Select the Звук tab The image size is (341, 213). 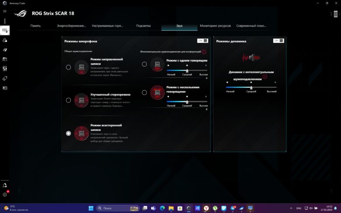tap(179, 26)
